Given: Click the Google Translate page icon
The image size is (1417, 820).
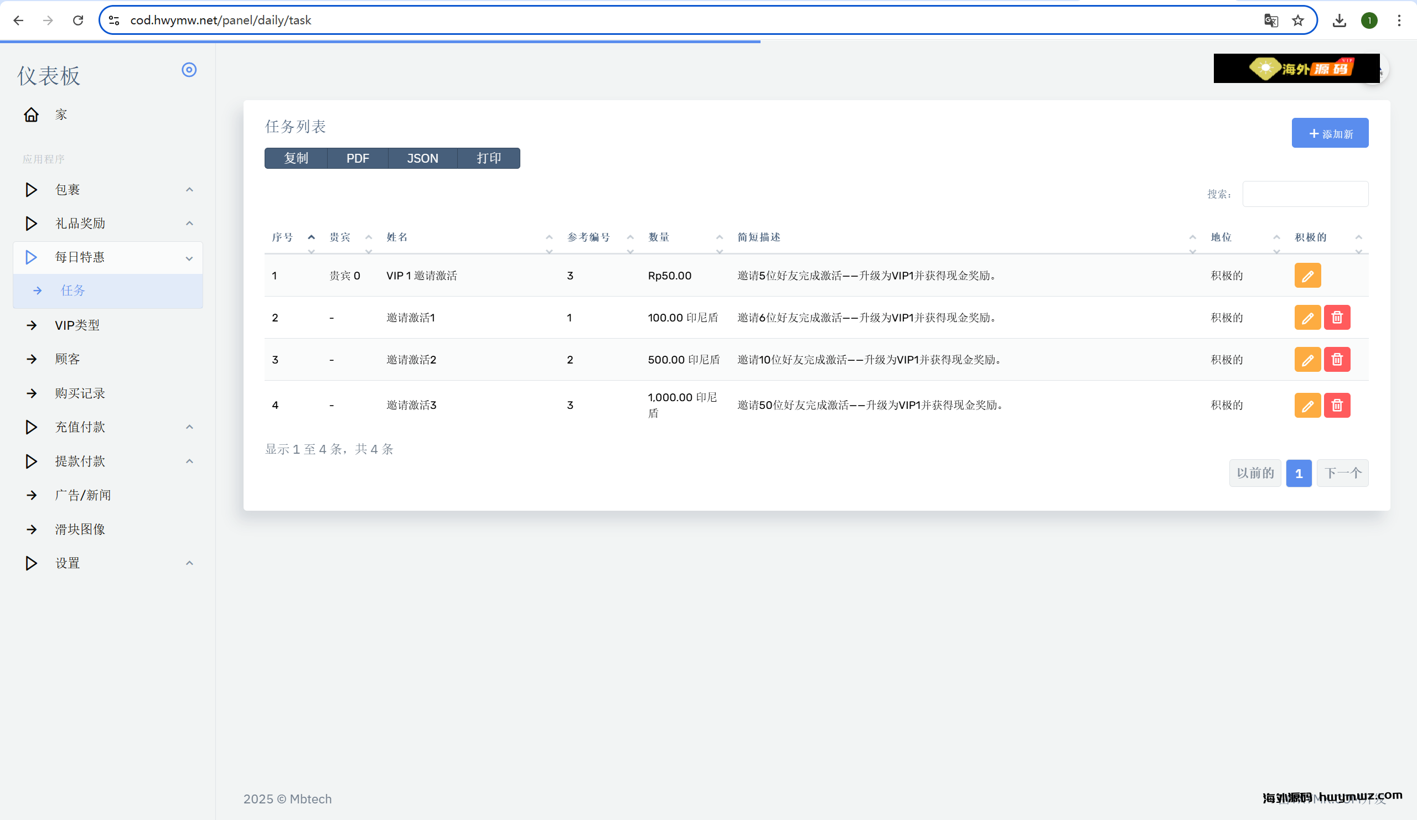Looking at the screenshot, I should point(1271,21).
